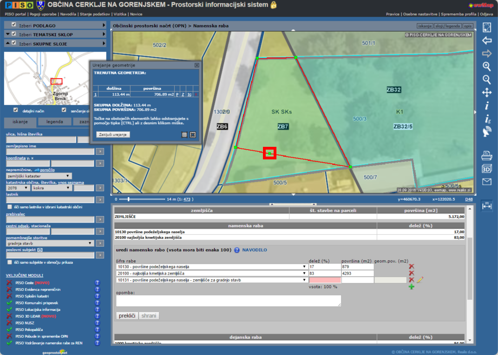Screen dimensions: 498x355
Task: Click the 'Zaključi urejanje' button
Action: click(113, 134)
